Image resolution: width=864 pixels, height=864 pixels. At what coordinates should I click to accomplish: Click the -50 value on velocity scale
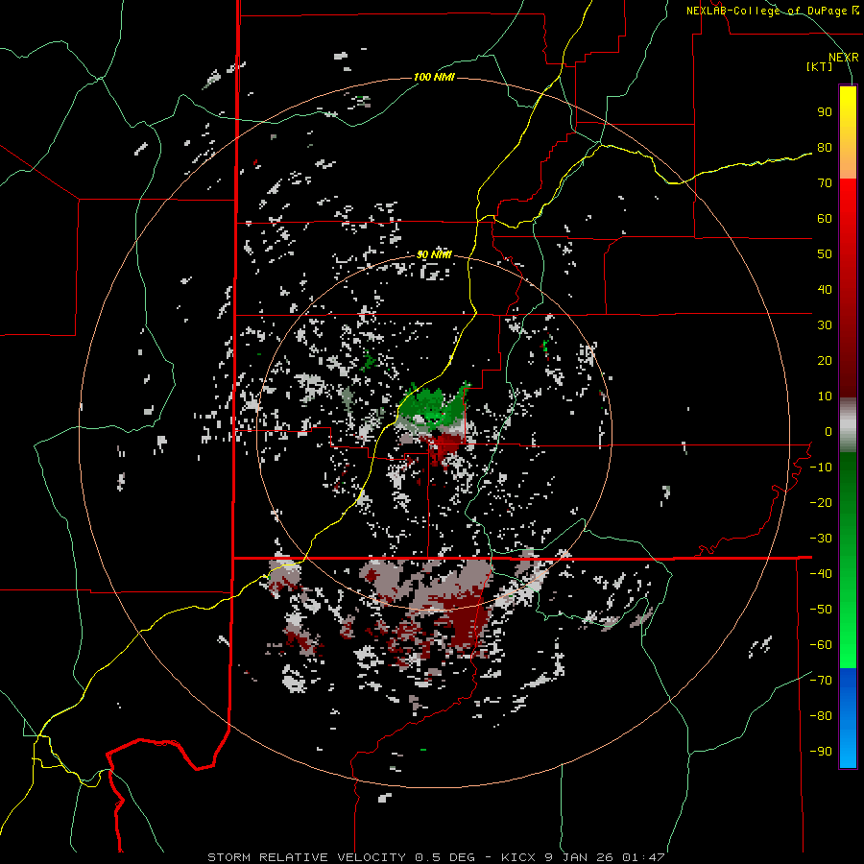(821, 610)
